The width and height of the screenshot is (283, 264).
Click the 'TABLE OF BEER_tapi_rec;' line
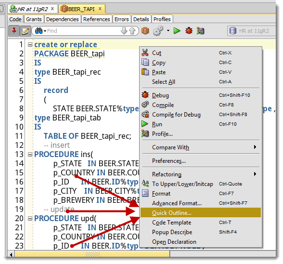[88, 136]
